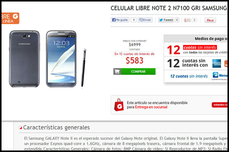Screen dimensions: 229x152
Task: Click the Pin it button
Action: click(210, 20)
